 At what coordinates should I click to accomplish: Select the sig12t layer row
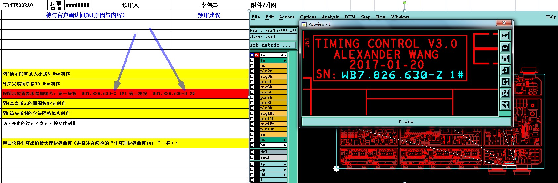273,124
